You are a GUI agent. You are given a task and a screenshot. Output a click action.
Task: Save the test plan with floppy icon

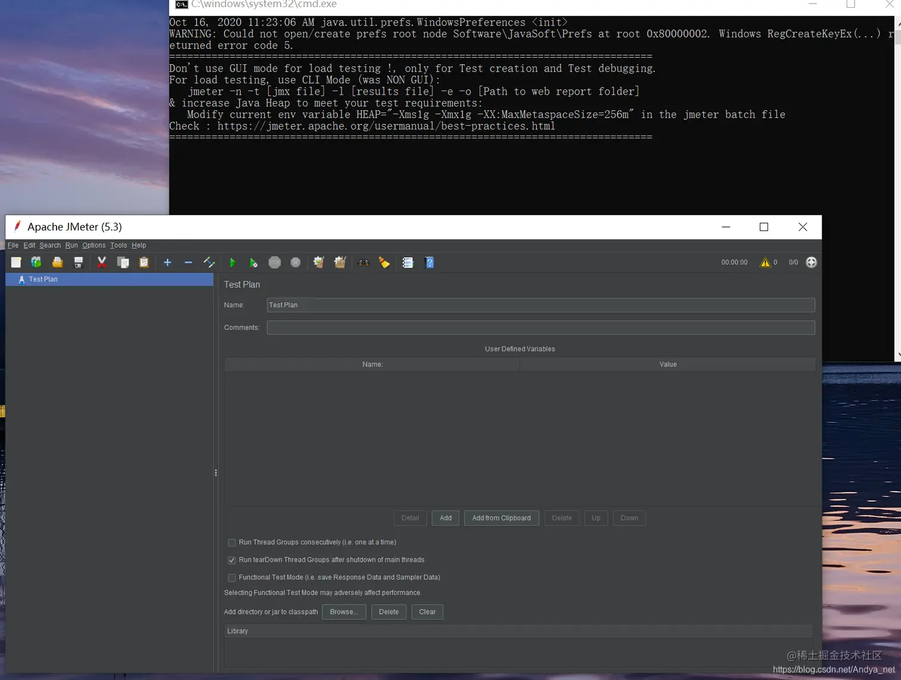click(x=78, y=263)
